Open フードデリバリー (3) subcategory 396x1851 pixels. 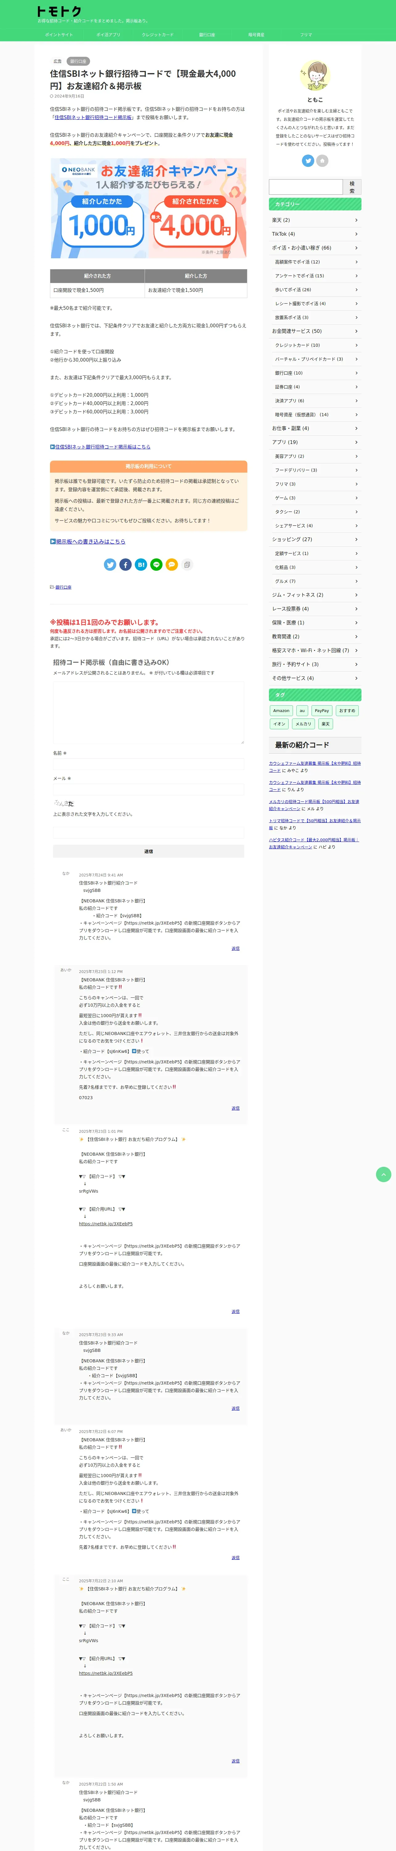click(x=316, y=470)
